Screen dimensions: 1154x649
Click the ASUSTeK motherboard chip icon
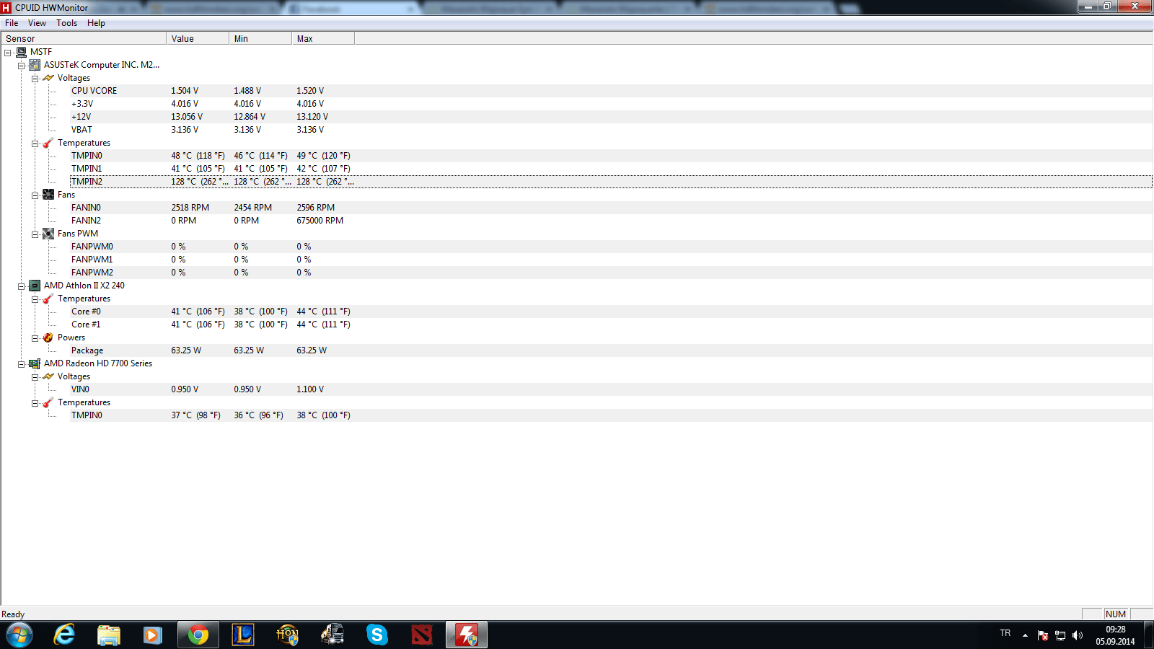click(35, 64)
